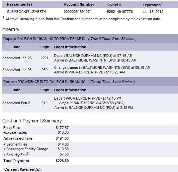Click the Cost and Payment Summary heading

[x=32, y=121]
